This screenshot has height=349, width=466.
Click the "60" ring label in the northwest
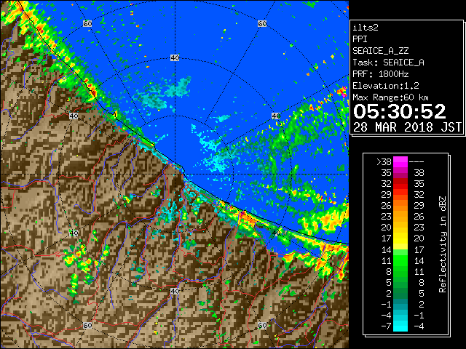click(87, 23)
